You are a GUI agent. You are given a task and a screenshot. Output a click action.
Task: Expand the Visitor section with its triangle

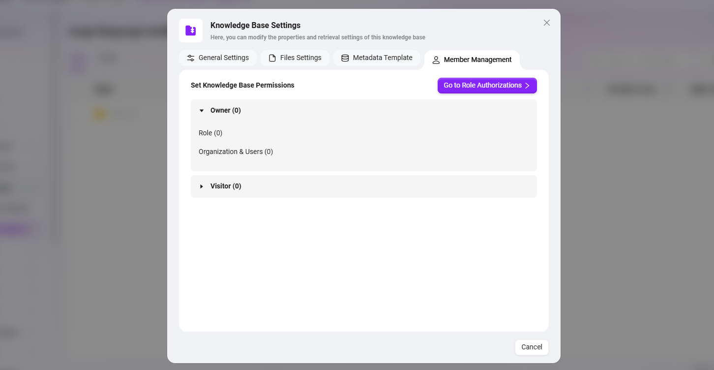tap(202, 186)
